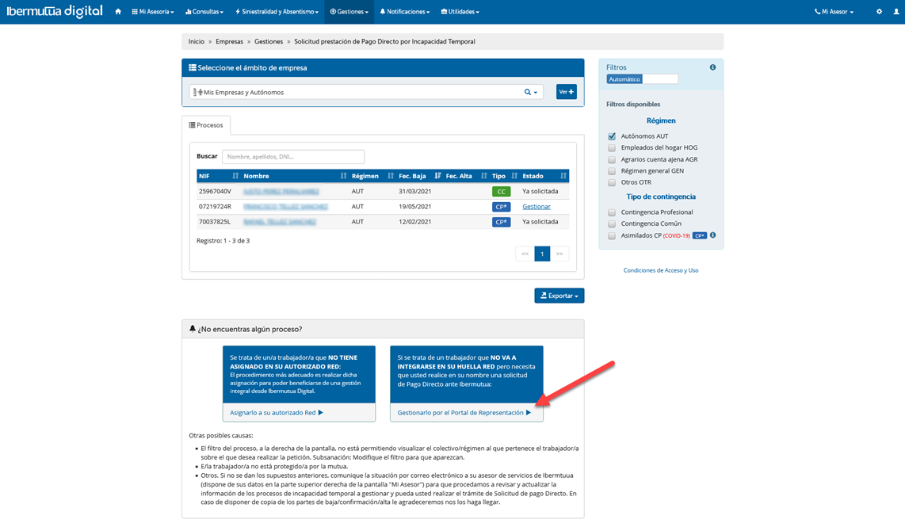This screenshot has width=905, height=527.
Task: Open the Consultas menu
Action: pyautogui.click(x=204, y=12)
